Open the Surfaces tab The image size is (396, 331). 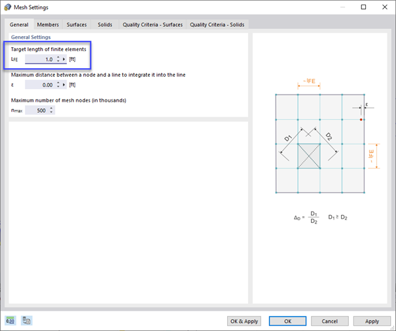77,25
